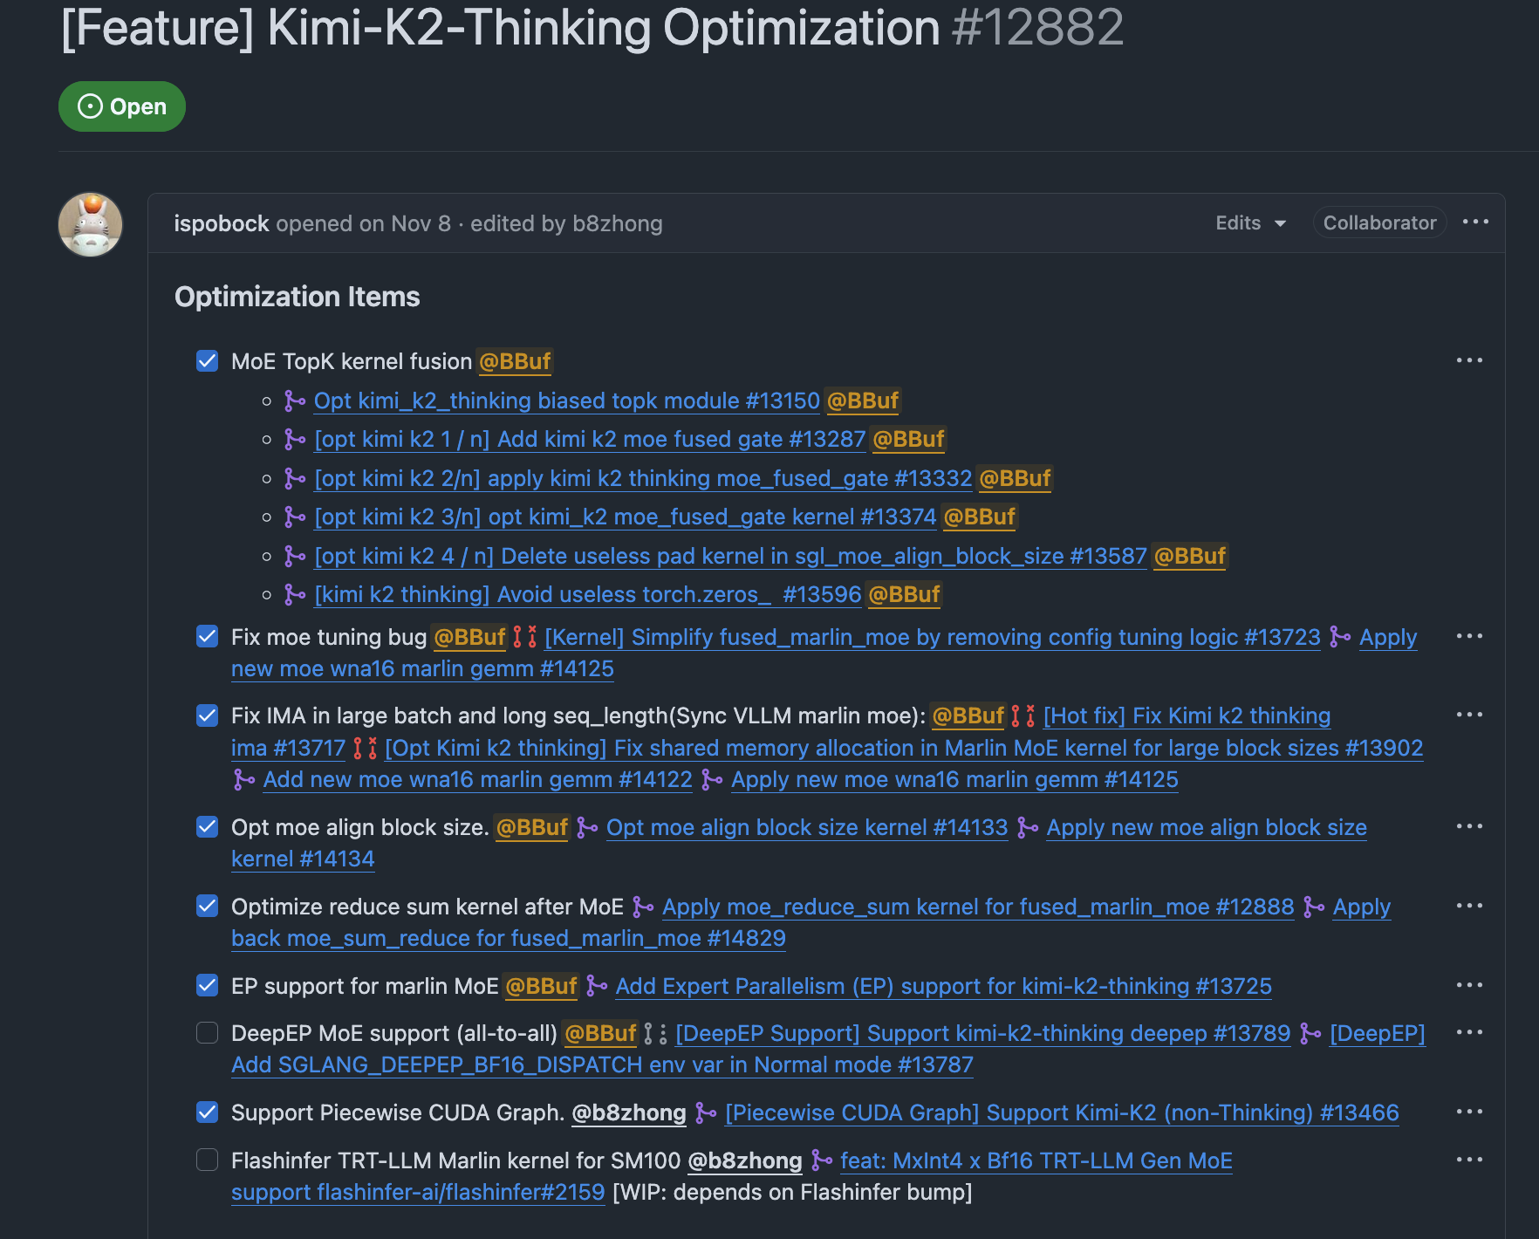Open Apply moe_reduce_sum kernel #12888 link
Viewport: 1539px width, 1239px height.
(978, 907)
